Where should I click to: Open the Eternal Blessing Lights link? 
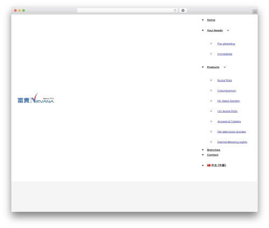(x=232, y=142)
